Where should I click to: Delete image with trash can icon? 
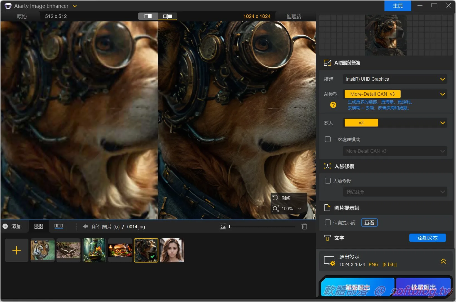pos(304,227)
